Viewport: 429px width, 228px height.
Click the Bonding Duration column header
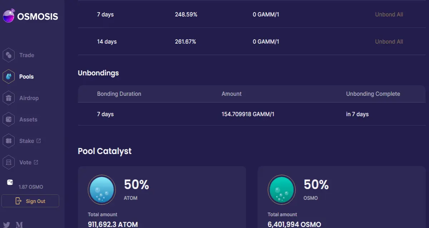tap(119, 94)
